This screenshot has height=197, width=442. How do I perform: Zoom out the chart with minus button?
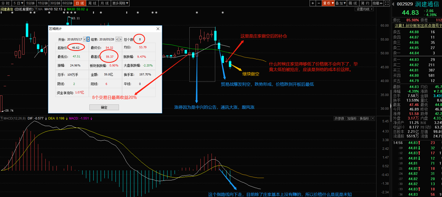point(319,4)
